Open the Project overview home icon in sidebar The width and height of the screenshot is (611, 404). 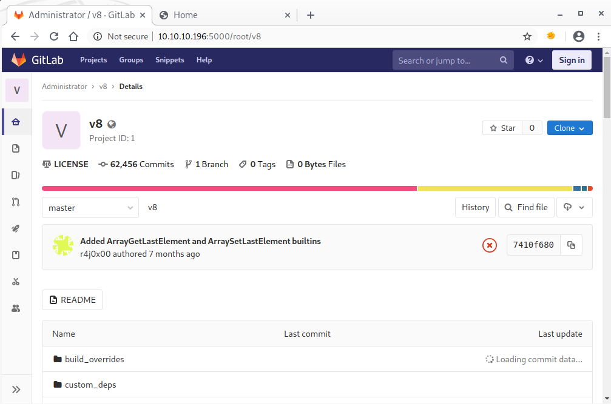16,122
